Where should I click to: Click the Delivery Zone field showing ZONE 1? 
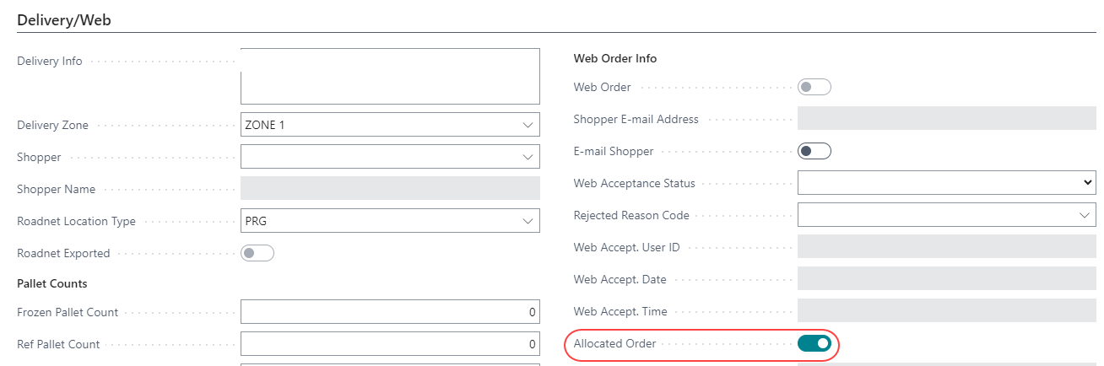pos(380,125)
